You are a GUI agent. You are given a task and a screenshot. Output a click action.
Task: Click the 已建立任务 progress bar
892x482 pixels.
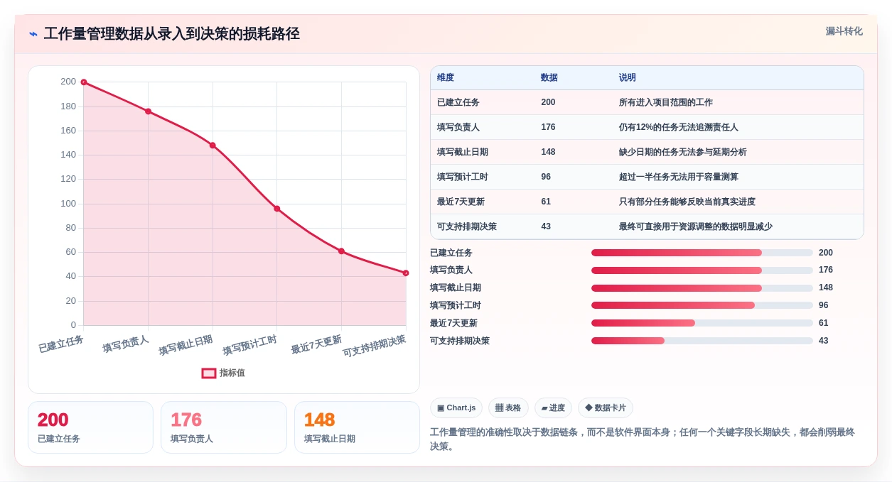(x=702, y=253)
